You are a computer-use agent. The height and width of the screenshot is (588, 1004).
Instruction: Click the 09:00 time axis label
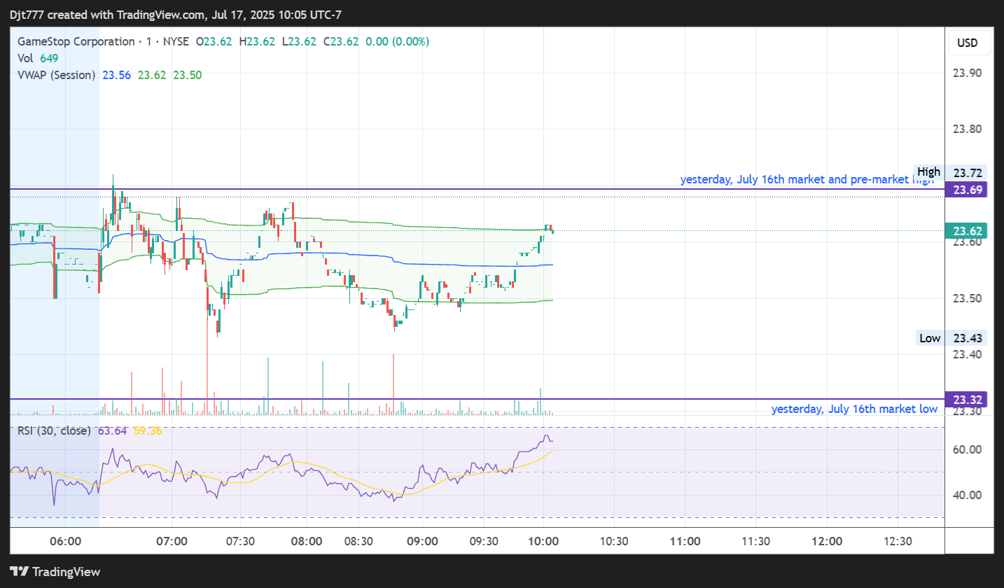tap(421, 541)
